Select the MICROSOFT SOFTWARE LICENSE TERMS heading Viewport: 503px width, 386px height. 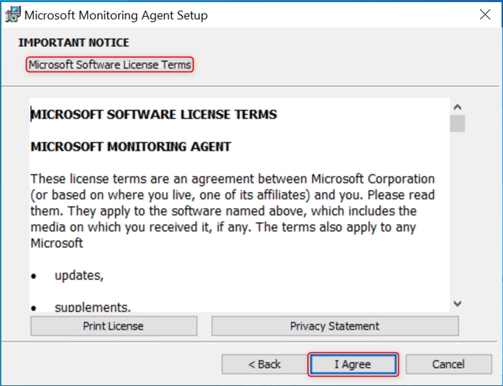tap(154, 115)
